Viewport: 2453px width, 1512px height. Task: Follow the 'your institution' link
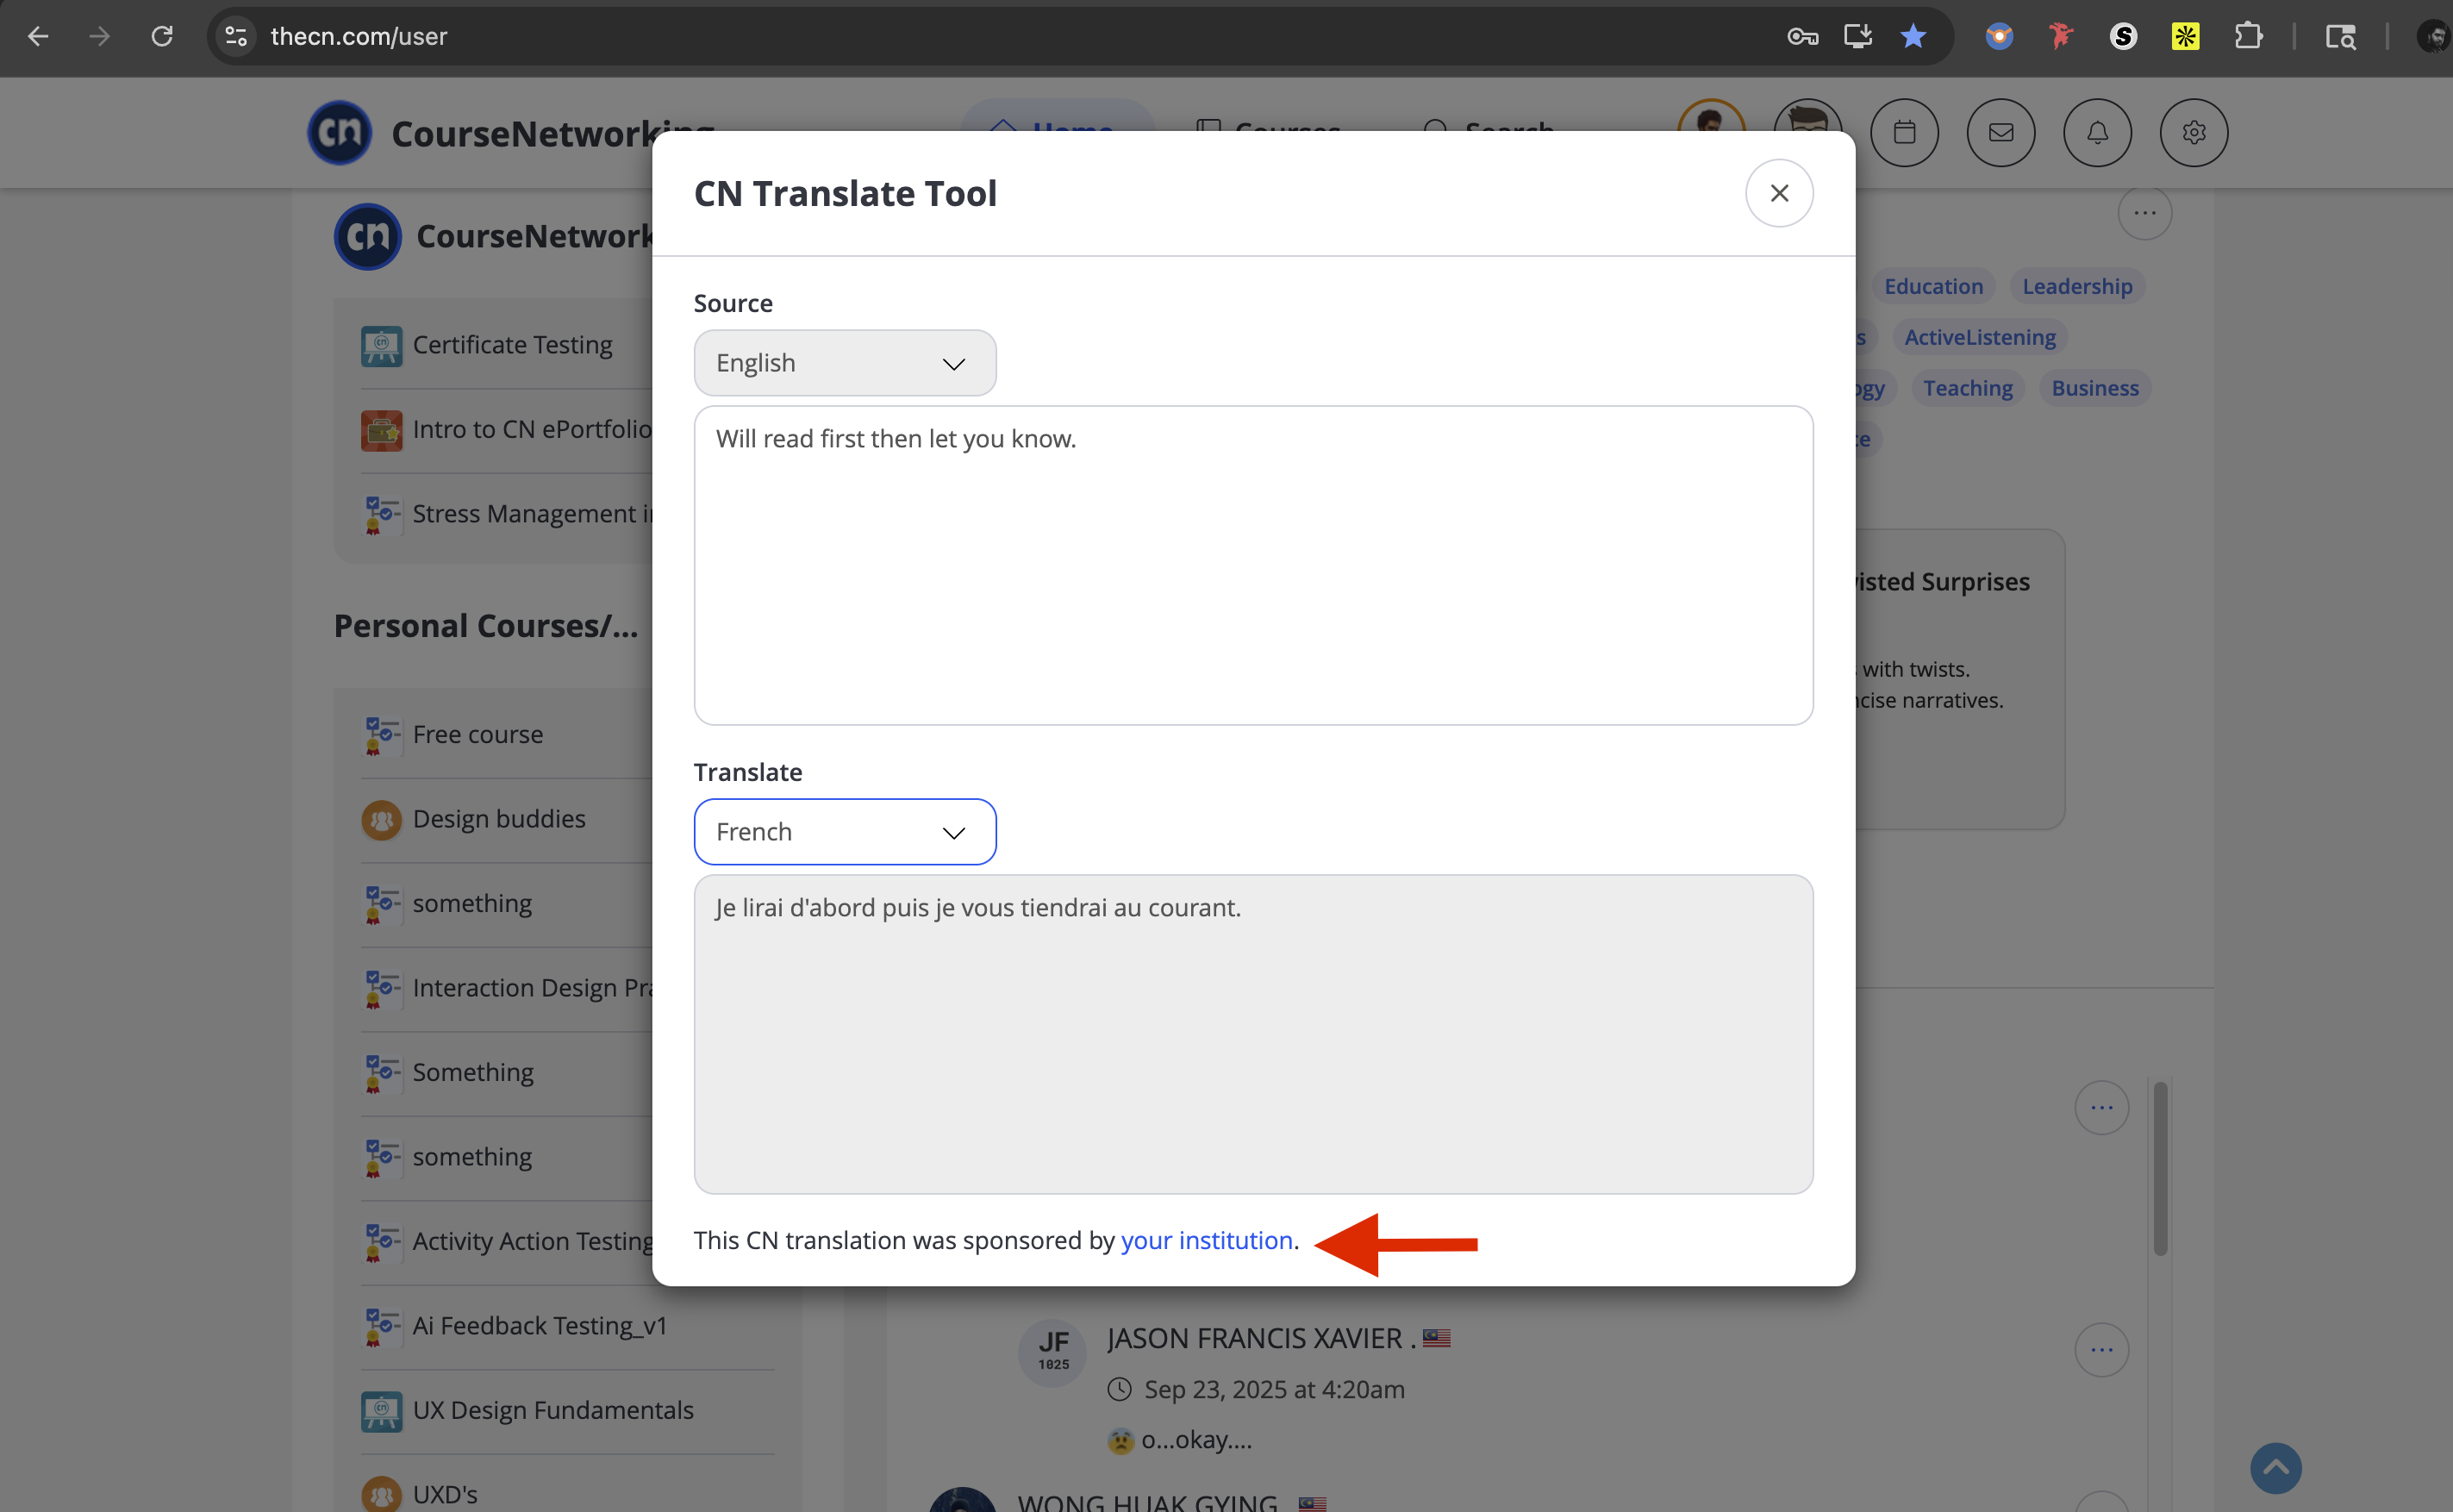click(x=1207, y=1240)
